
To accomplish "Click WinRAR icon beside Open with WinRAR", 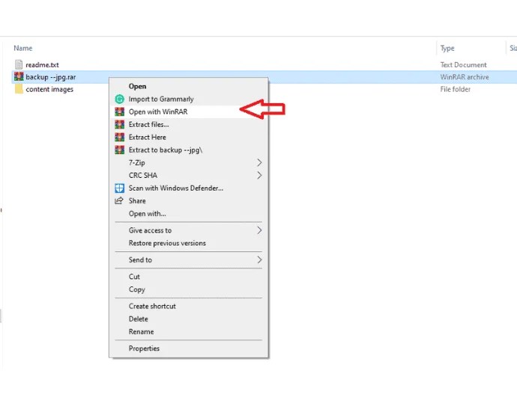I will (119, 112).
